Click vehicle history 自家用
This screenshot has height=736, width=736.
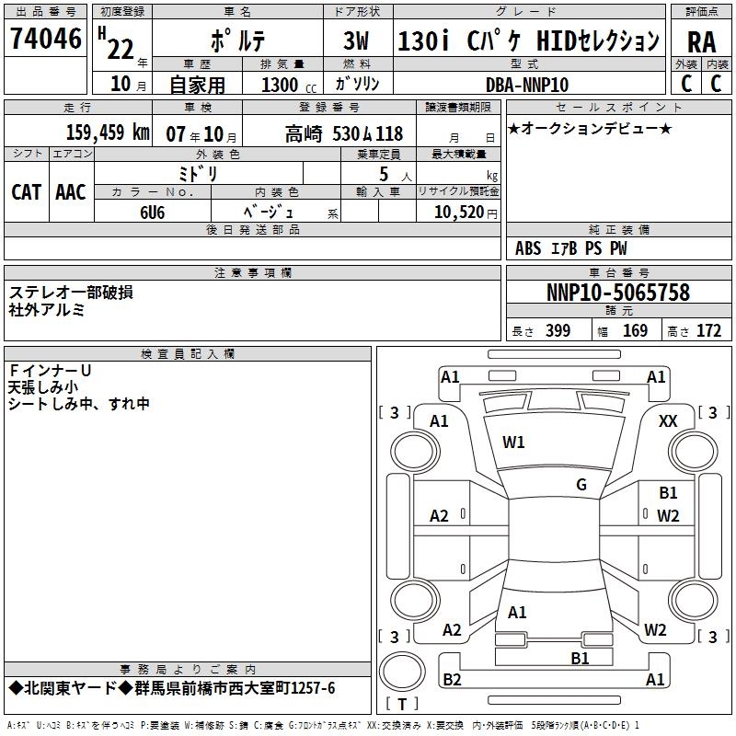coord(198,85)
